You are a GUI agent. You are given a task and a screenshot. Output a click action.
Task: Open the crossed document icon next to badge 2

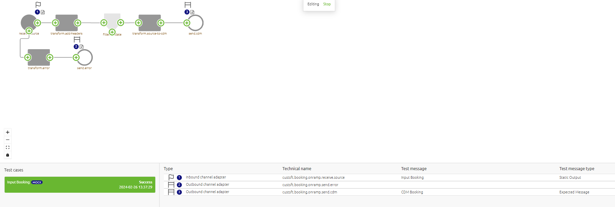coord(82,47)
